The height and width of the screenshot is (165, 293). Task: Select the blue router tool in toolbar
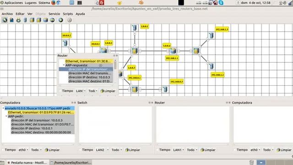pos(46,20)
